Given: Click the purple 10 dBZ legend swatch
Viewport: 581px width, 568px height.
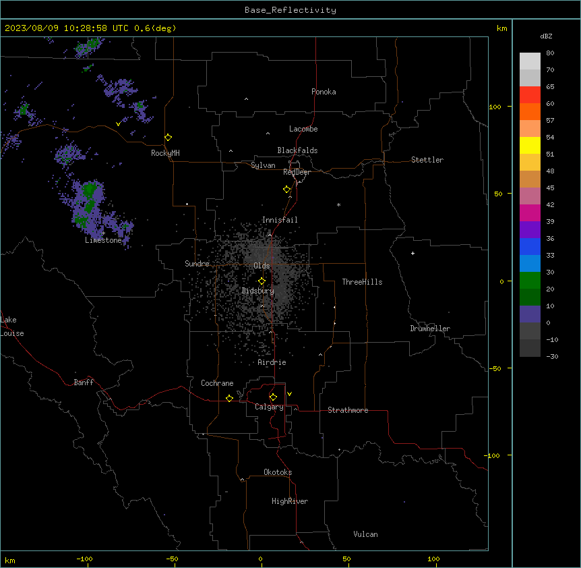Looking at the screenshot, I should point(530,314).
